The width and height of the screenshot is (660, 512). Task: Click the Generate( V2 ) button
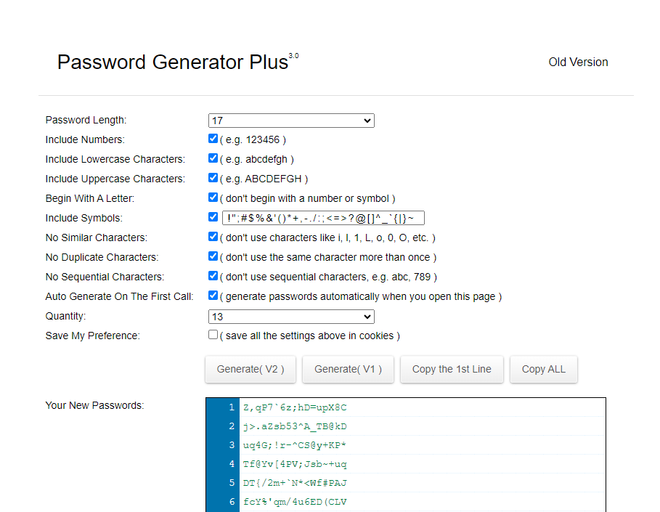coord(250,369)
